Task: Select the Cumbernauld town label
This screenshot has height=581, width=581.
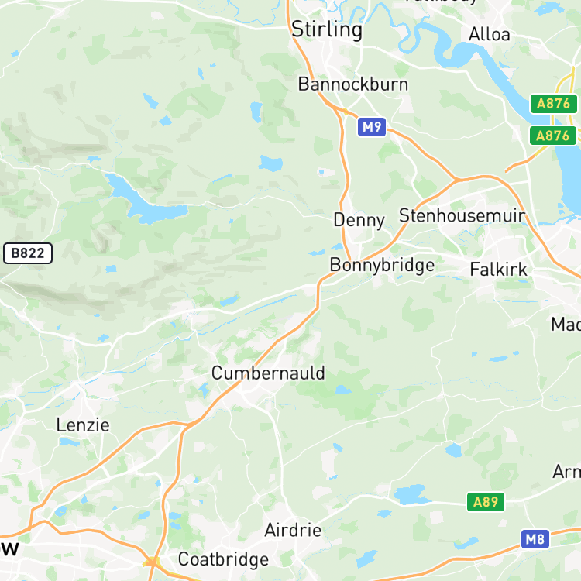Action: [x=268, y=373]
